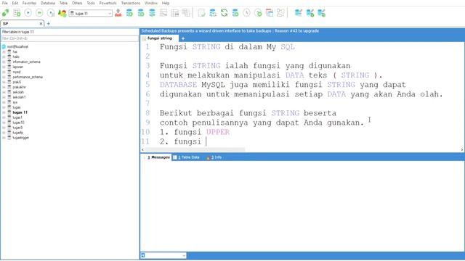The image size is (465, 261).
Task: Click the word UPPER on line 10
Action: click(218, 132)
